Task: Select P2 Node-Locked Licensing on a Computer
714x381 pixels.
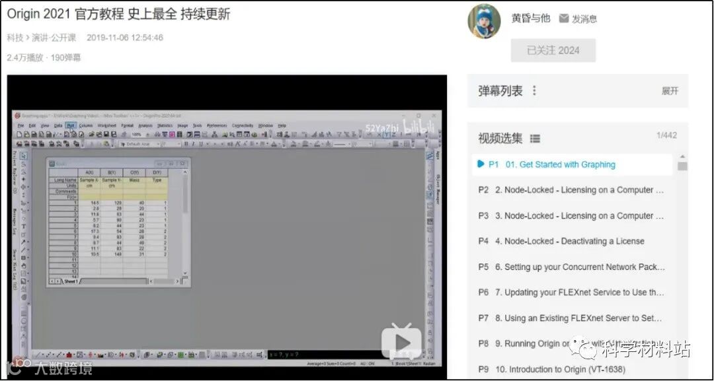Action: click(x=571, y=190)
